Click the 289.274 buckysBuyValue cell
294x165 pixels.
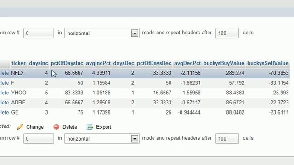(235, 73)
